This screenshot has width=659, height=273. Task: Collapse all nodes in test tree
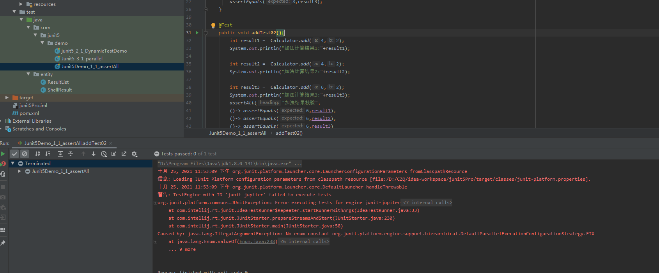point(71,154)
